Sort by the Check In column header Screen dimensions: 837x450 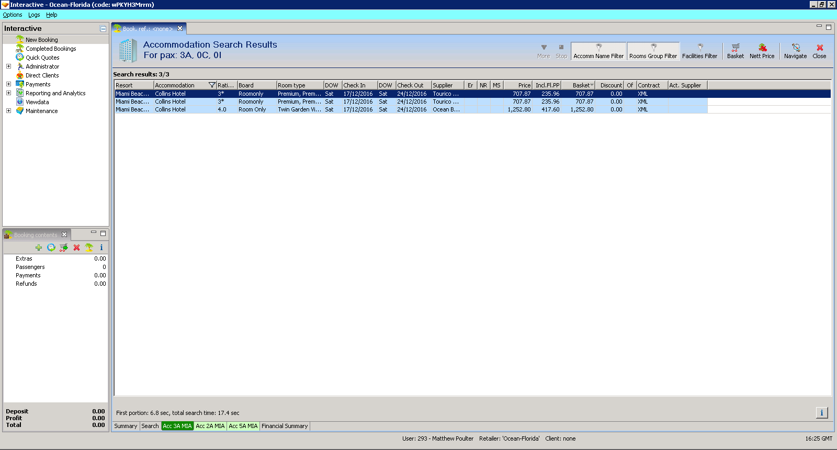click(360, 85)
